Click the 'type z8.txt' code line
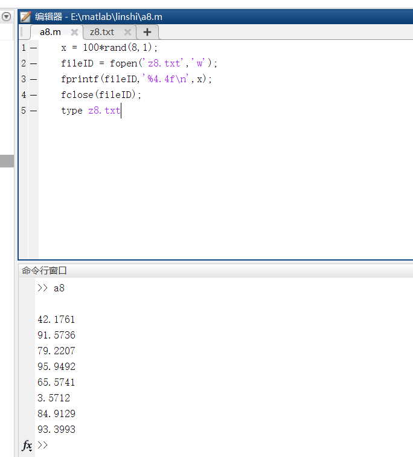Viewport: 413px width, 457px height. coord(91,111)
